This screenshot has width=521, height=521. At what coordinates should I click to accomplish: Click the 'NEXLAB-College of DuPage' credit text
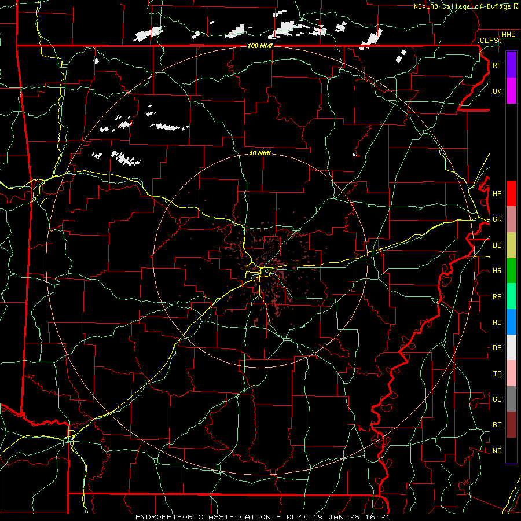[x=461, y=6]
